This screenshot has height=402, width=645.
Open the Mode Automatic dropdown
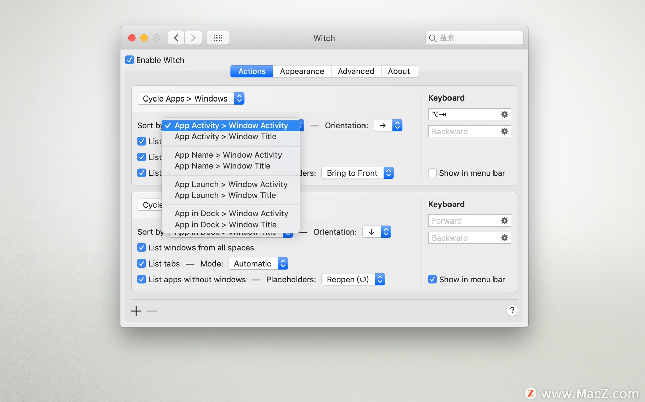click(258, 264)
